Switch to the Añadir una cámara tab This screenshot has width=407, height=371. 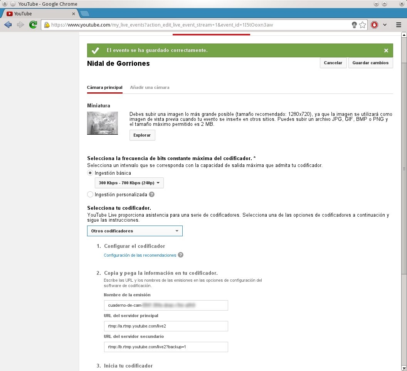[150, 87]
